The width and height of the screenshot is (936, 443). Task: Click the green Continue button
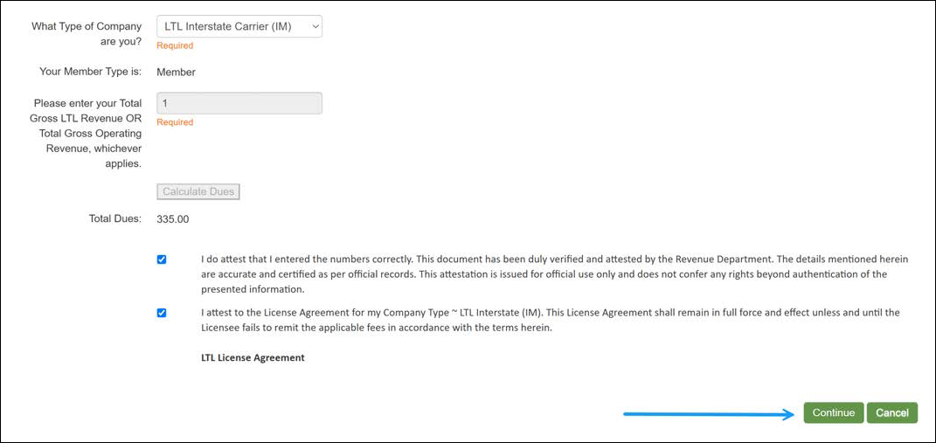(x=833, y=413)
